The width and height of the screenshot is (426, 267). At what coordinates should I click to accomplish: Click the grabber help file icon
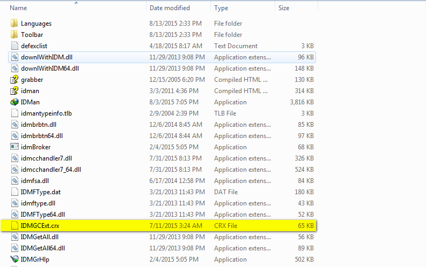click(x=14, y=79)
